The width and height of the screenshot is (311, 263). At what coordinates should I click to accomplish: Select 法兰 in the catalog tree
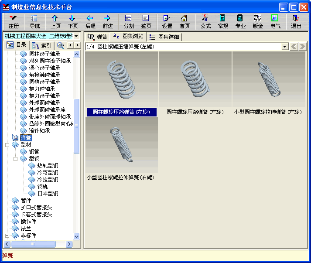pos(26,229)
